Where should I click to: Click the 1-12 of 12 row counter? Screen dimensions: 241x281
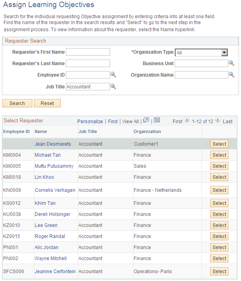coord(202,122)
